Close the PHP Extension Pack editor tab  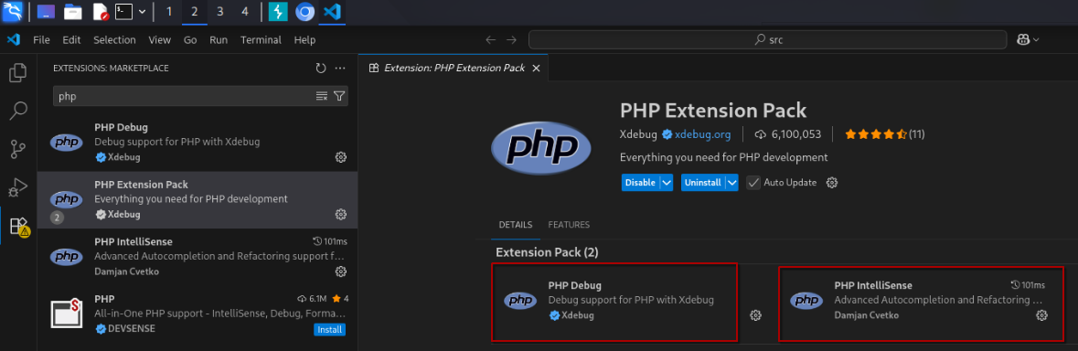tap(536, 68)
